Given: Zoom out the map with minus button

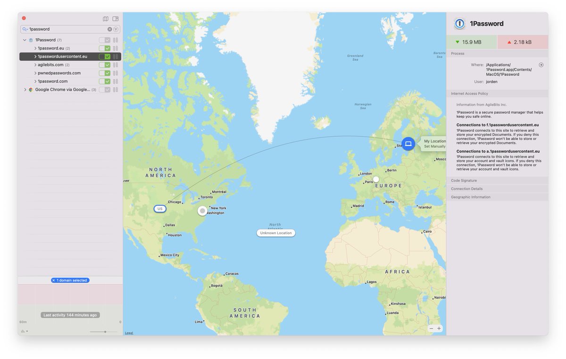Looking at the screenshot, I should [431, 328].
